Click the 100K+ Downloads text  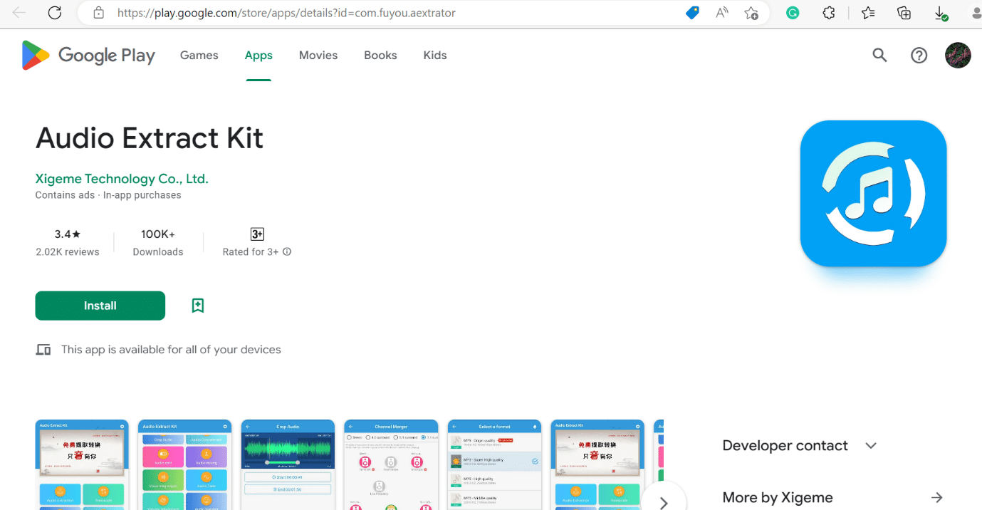pyautogui.click(x=158, y=243)
